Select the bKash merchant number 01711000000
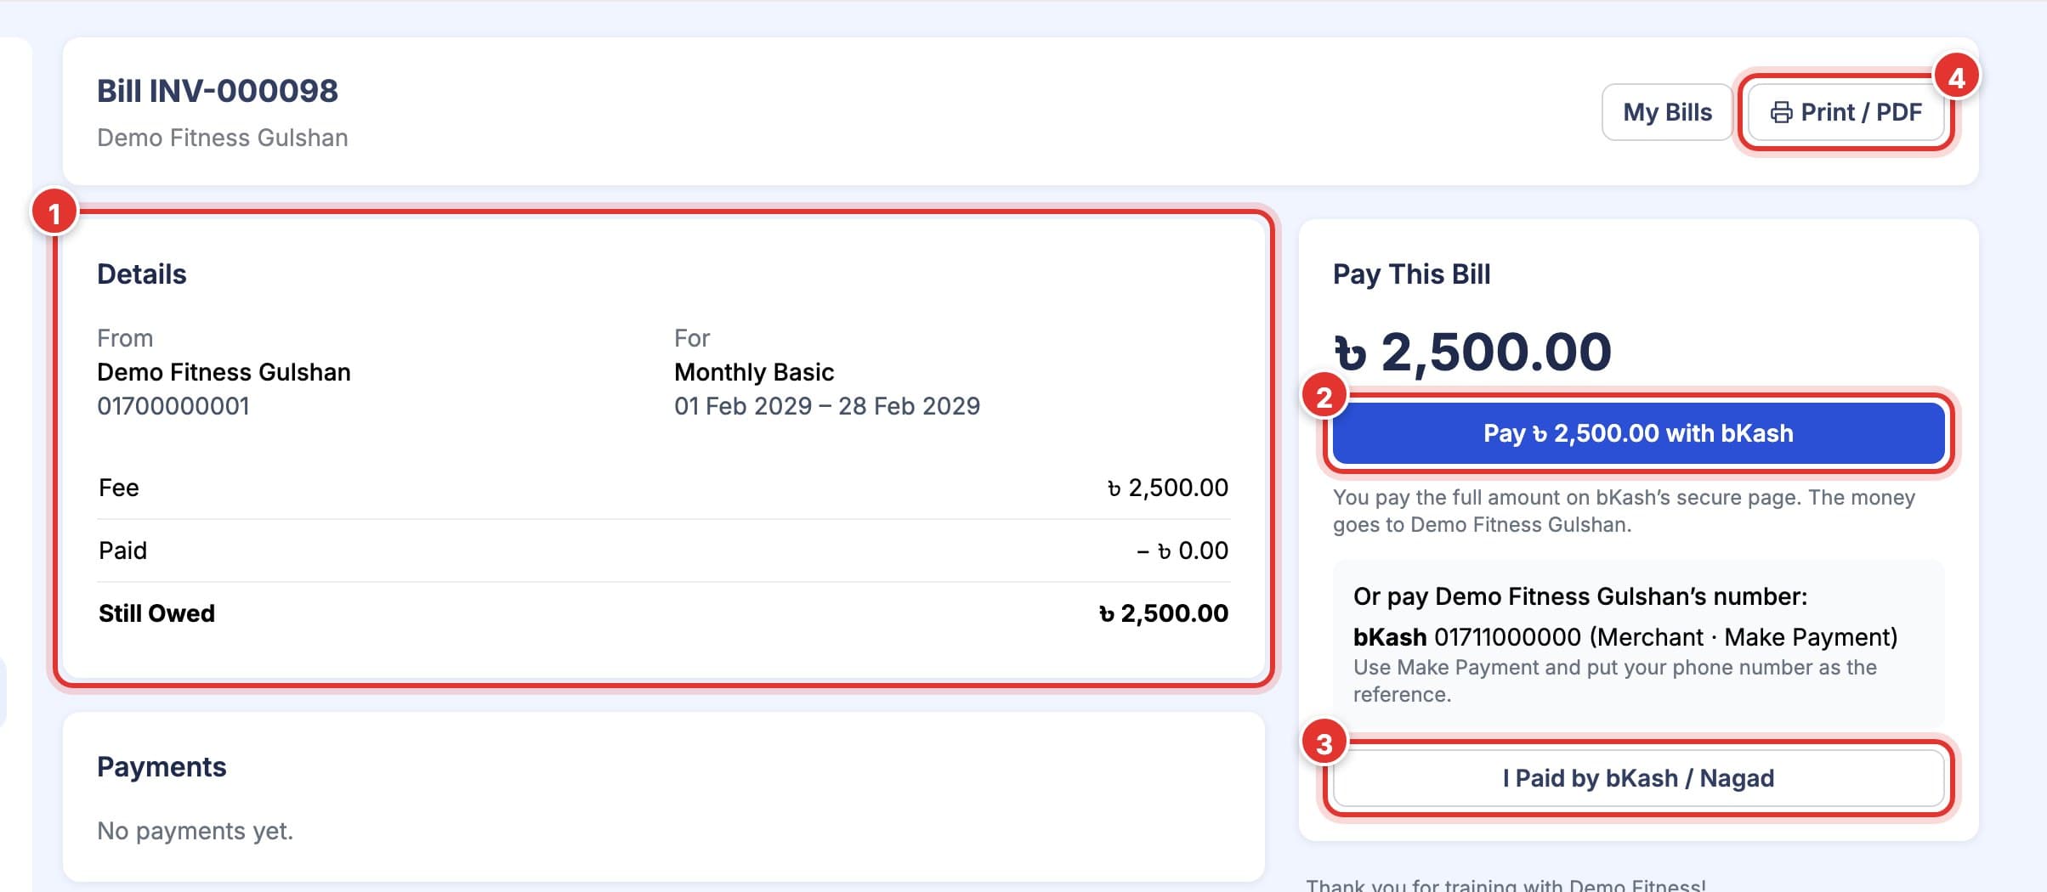The width and height of the screenshot is (2047, 892). coord(1508,637)
